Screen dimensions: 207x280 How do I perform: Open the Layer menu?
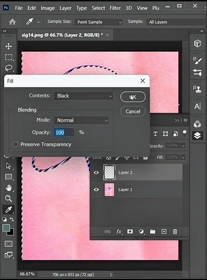65,8
